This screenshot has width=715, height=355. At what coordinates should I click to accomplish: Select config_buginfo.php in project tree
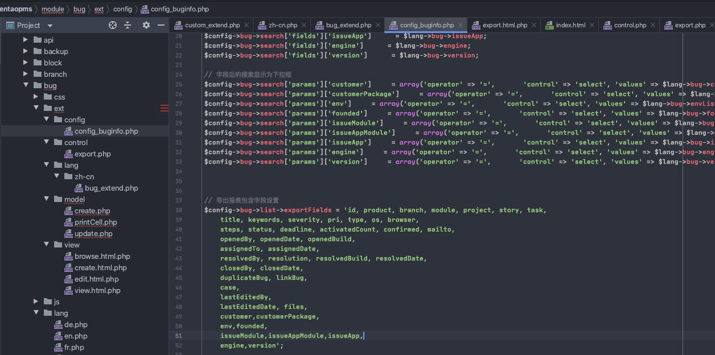click(106, 131)
